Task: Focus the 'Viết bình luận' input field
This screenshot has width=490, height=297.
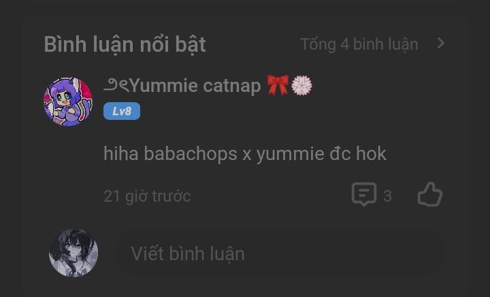Action: pos(280,253)
